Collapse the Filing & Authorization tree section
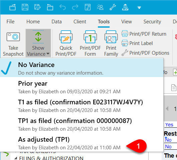Viewport: 177px width, 160px height. pyautogui.click(x=16, y=158)
